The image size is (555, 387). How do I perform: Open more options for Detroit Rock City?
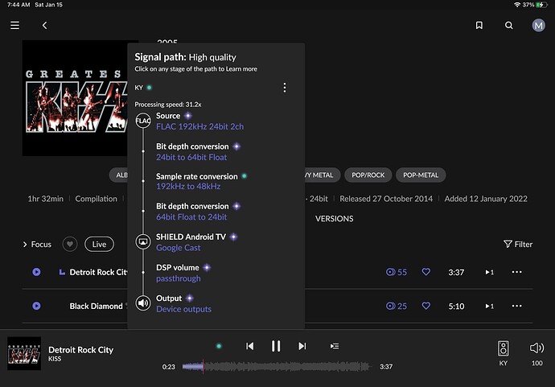coord(516,272)
